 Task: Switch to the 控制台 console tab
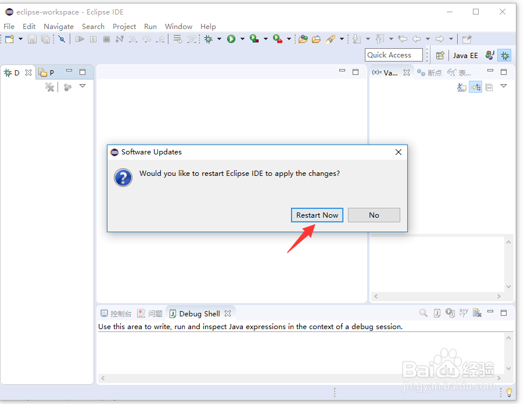pos(116,313)
